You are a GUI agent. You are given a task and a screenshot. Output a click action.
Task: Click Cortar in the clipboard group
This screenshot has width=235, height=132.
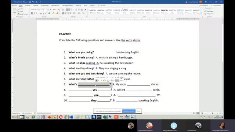click(x=20, y=9)
